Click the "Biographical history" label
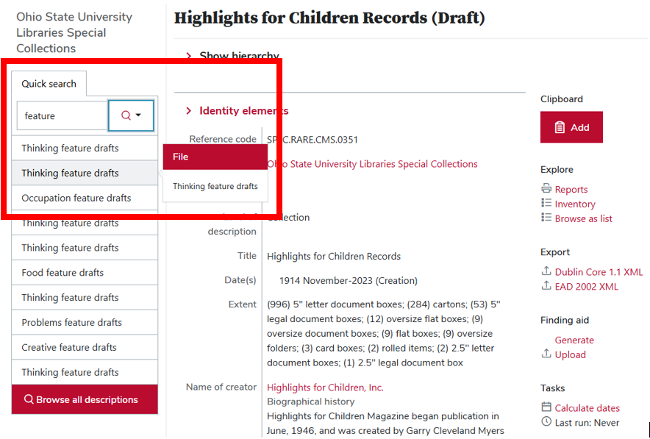 click(x=310, y=401)
